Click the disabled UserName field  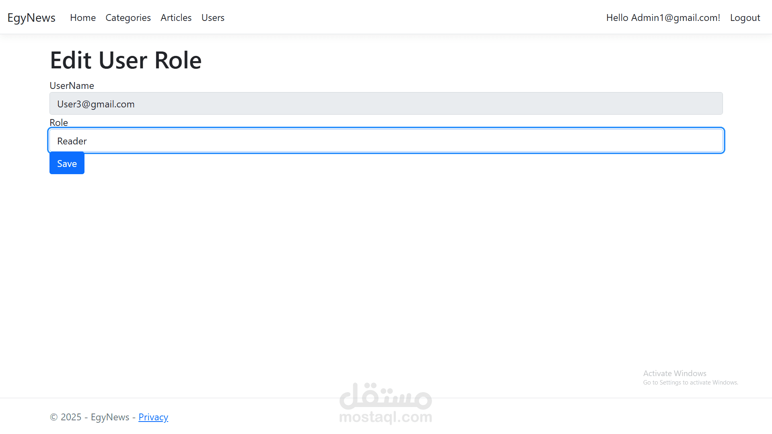(x=386, y=104)
